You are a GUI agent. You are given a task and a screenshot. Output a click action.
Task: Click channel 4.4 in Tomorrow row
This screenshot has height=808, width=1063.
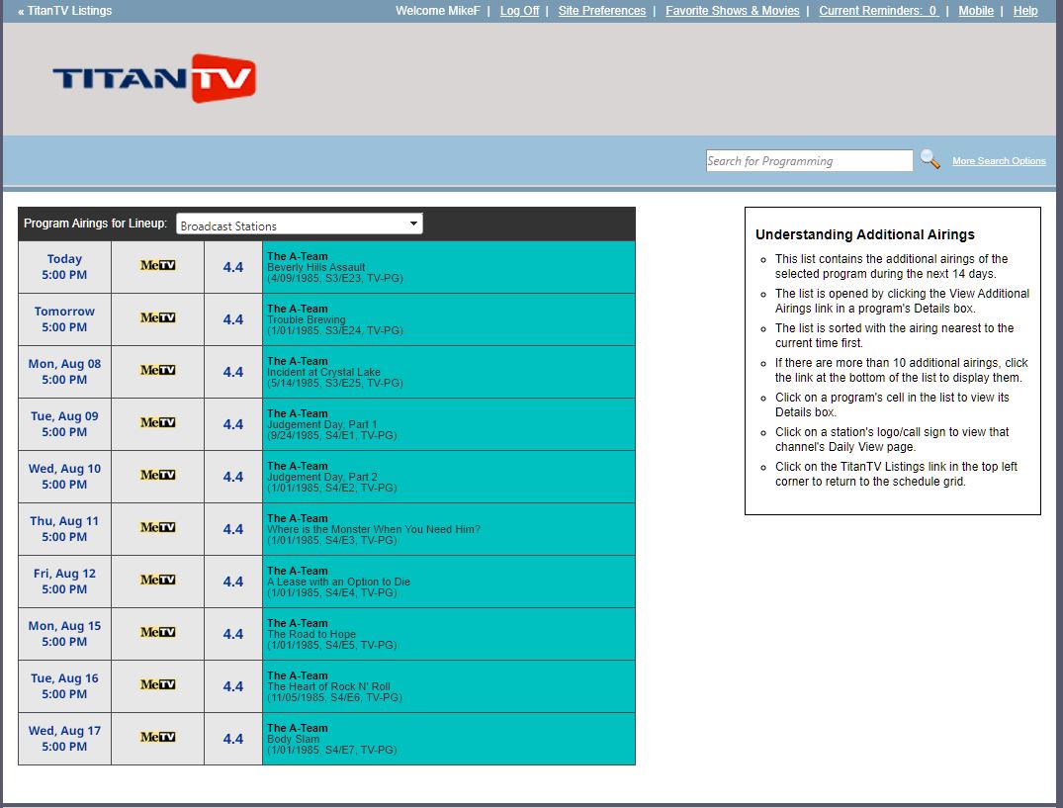pyautogui.click(x=233, y=319)
